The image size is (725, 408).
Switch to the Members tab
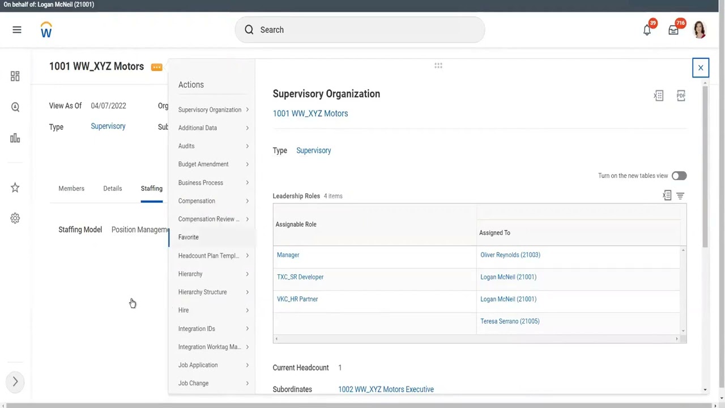[x=71, y=189]
